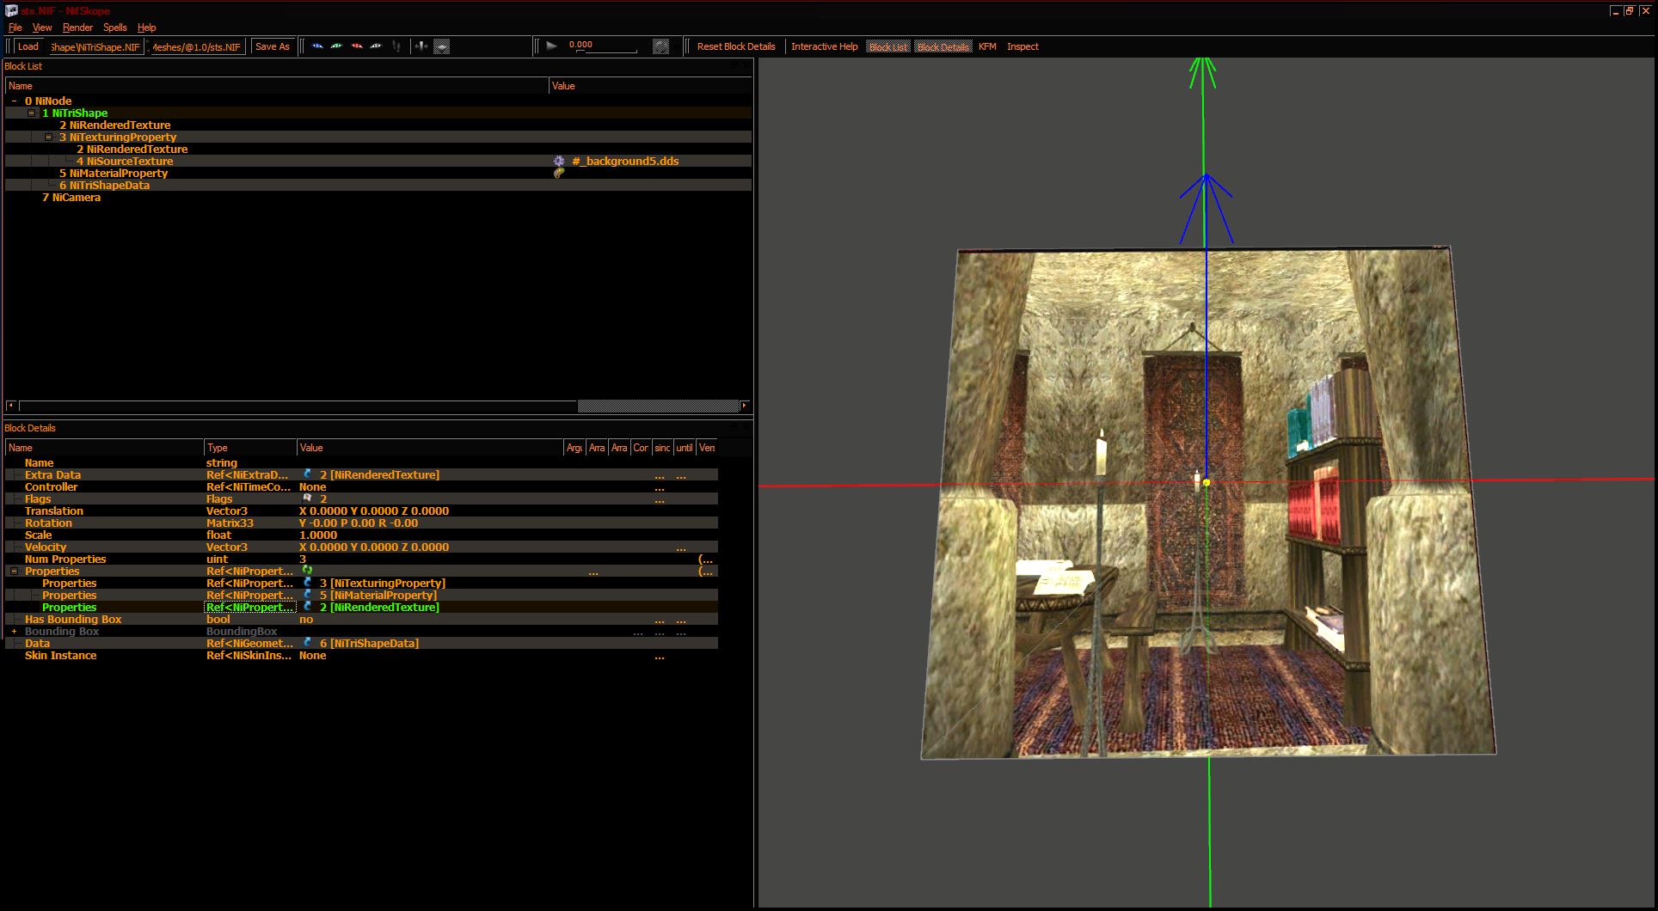Toggle the KFM panel
This screenshot has width=1658, height=911.
(987, 46)
